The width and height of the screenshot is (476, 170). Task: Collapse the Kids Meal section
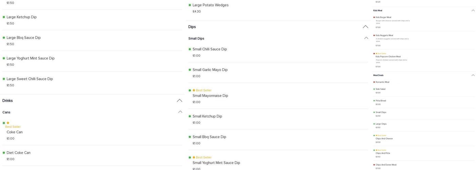[x=473, y=11]
